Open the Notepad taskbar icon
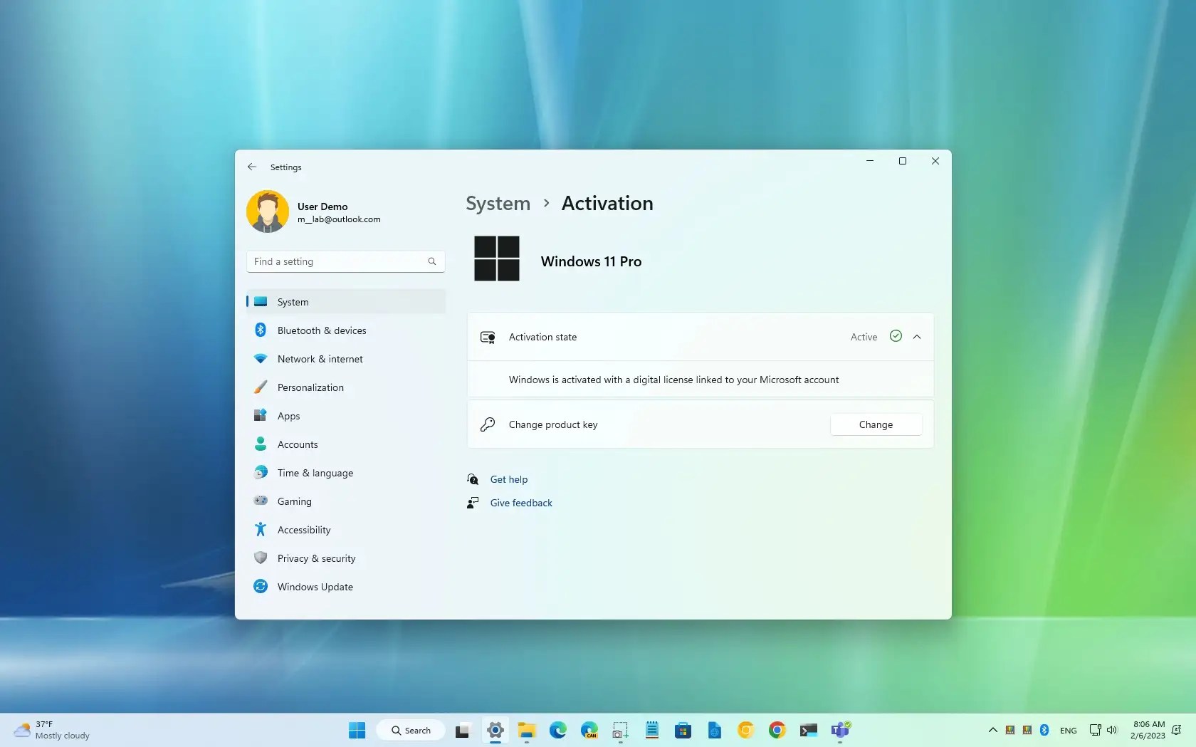The width and height of the screenshot is (1196, 747). click(651, 730)
